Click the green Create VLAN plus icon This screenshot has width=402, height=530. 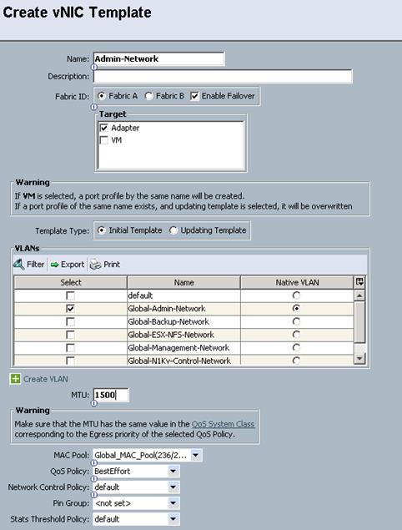[15, 379]
